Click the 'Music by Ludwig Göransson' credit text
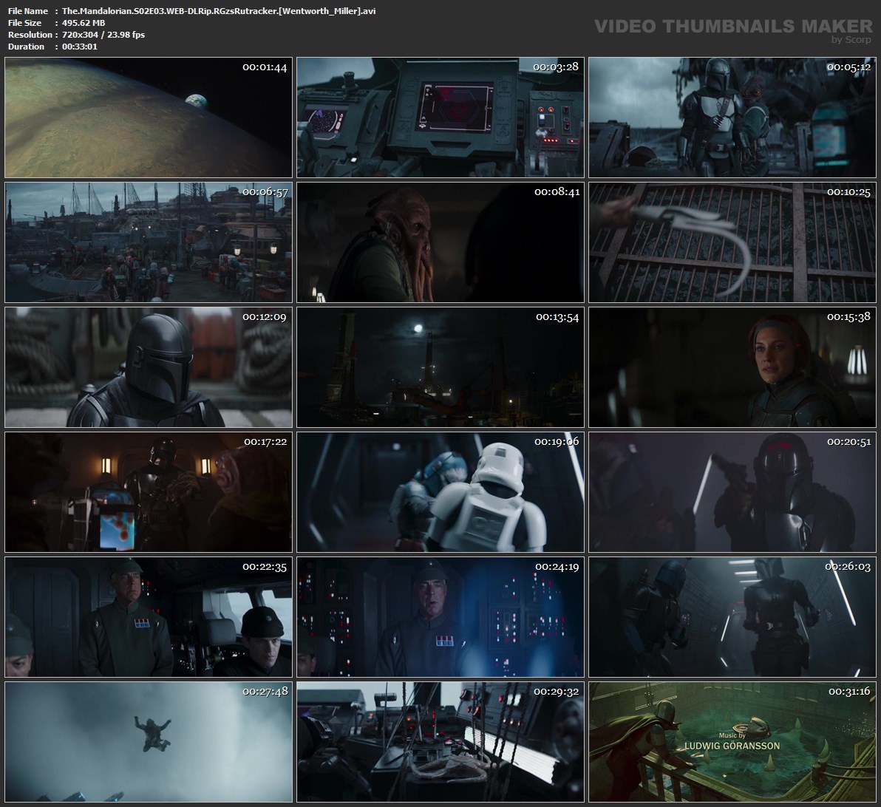This screenshot has width=881, height=807. tap(732, 742)
